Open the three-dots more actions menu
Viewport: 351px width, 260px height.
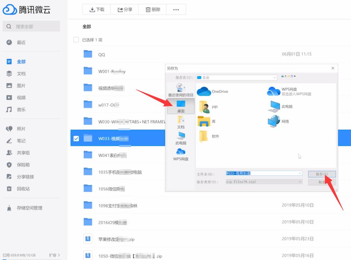pyautogui.click(x=176, y=10)
